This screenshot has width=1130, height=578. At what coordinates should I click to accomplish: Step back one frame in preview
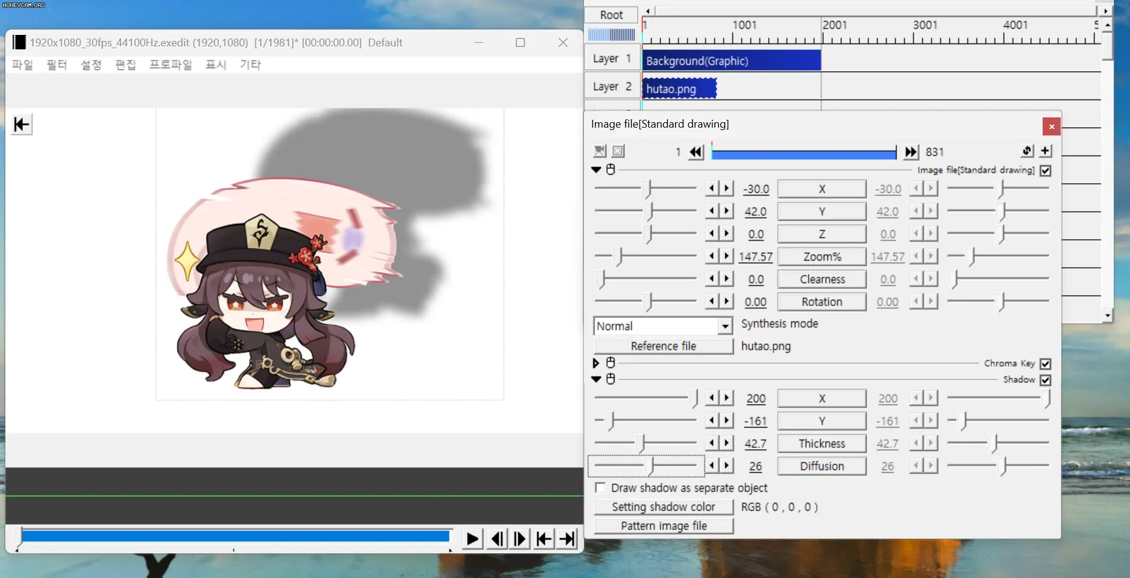click(x=497, y=539)
